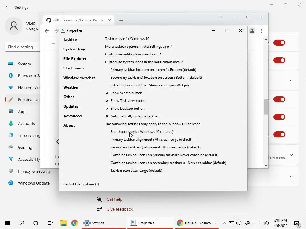Change Extra button should be setting
The height and width of the screenshot is (229, 306).
coord(150,85)
